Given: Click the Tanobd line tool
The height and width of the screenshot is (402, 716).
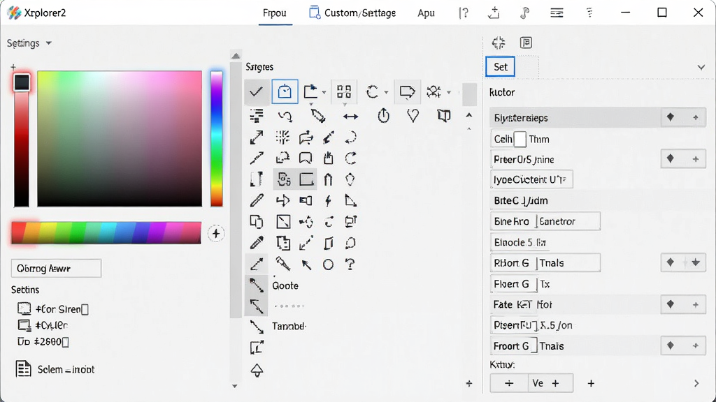Looking at the screenshot, I should tap(256, 327).
